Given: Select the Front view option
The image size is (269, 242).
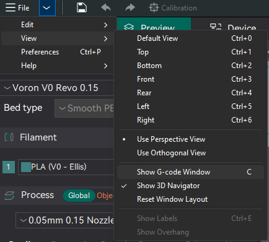Looking at the screenshot, I should click(190, 79).
